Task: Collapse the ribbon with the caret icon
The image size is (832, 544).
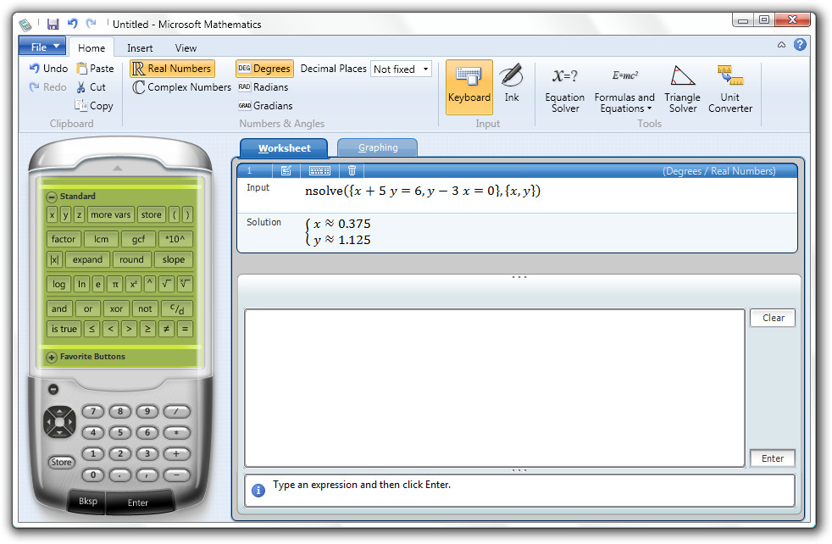Action: click(782, 45)
